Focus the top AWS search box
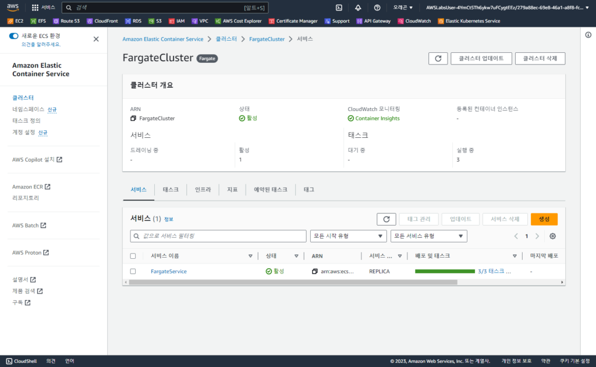 click(165, 8)
